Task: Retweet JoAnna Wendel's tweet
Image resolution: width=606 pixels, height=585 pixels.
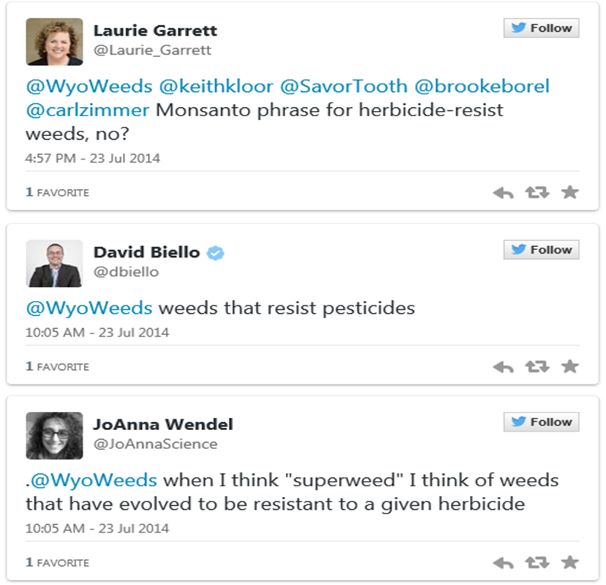Action: point(537,563)
